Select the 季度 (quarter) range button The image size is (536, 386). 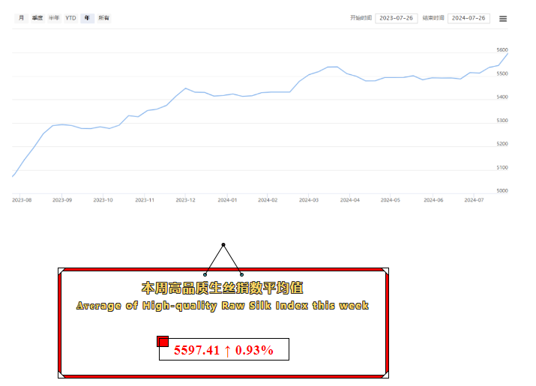(37, 18)
